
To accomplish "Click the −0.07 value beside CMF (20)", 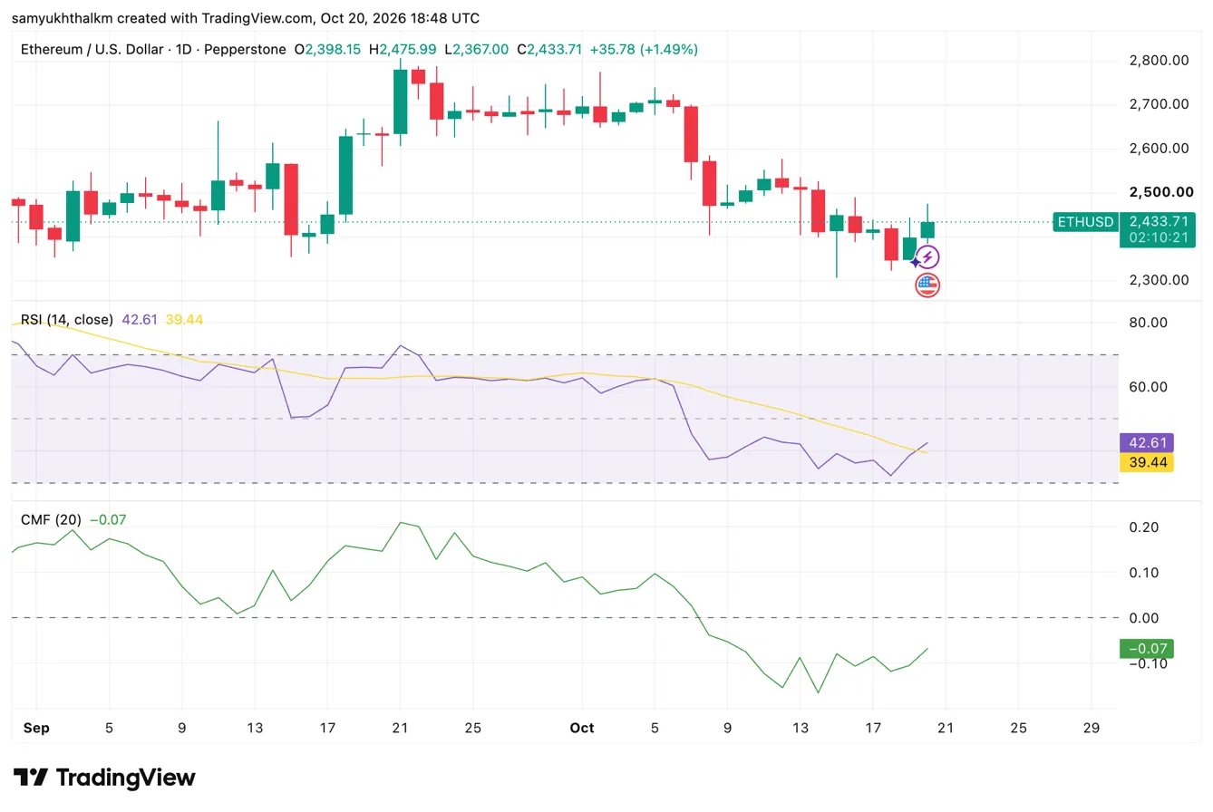I will [x=107, y=519].
